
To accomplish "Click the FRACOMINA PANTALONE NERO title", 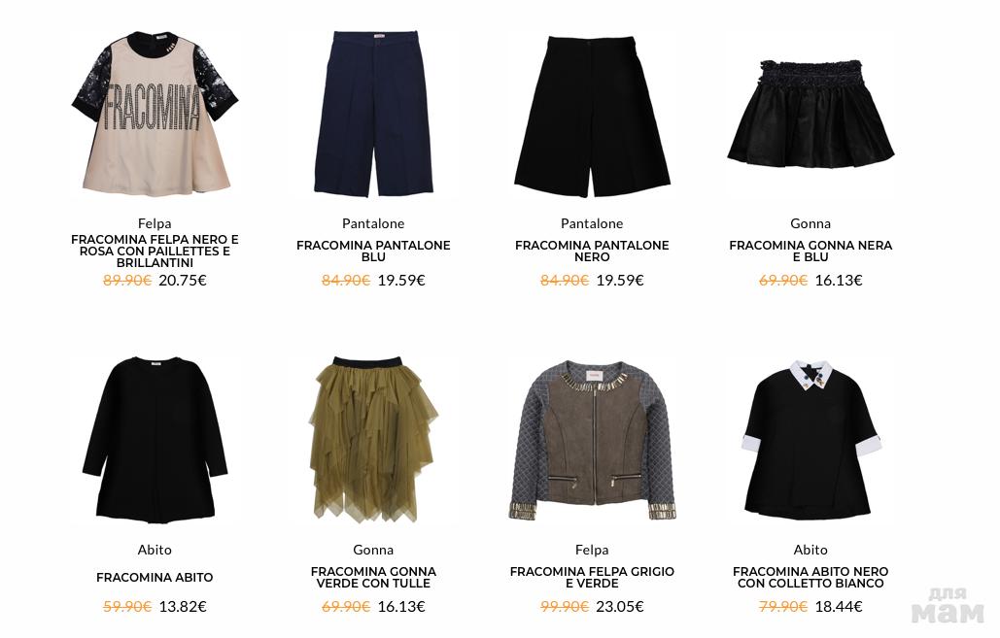I will (592, 252).
